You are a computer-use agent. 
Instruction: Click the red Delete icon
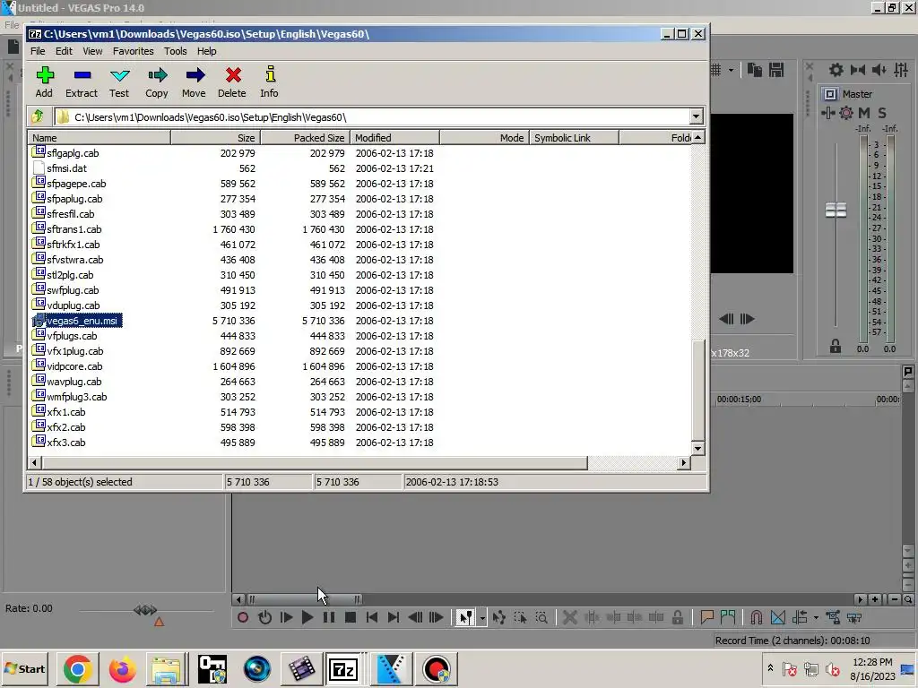[x=232, y=82]
